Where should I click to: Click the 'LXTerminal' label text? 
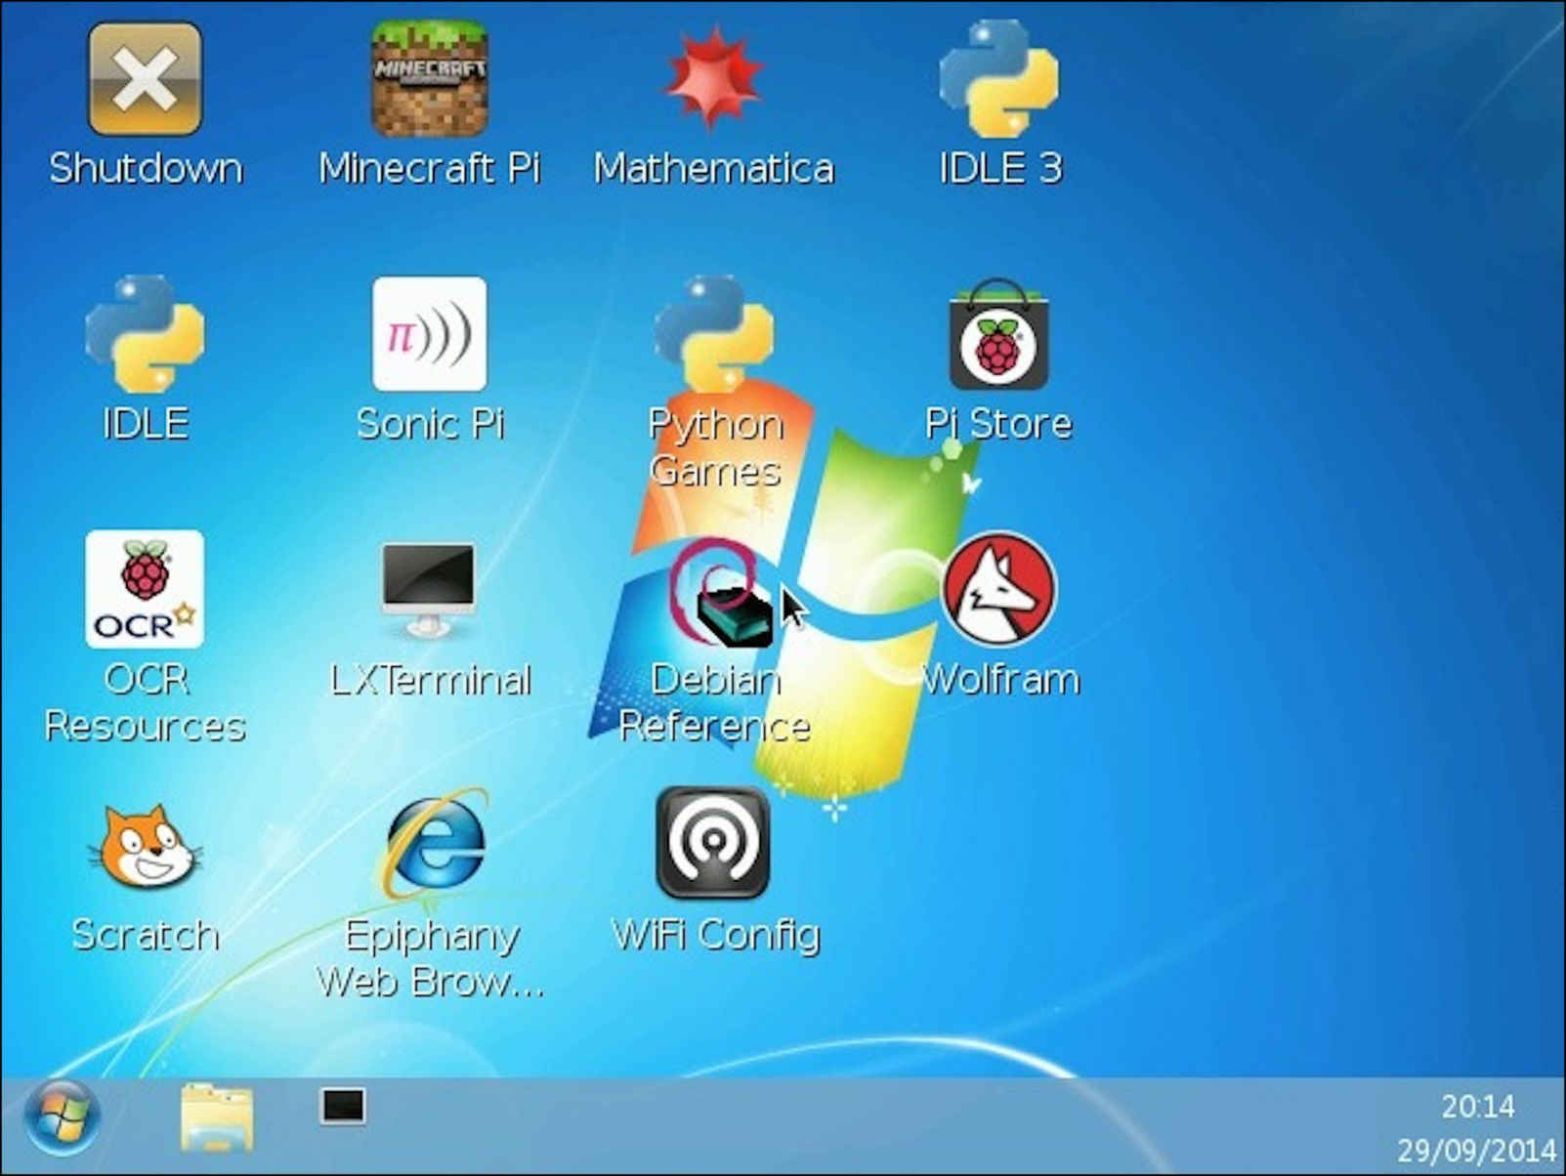[x=430, y=680]
